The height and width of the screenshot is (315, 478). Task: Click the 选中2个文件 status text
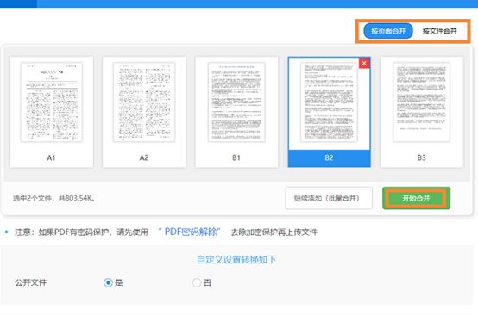(x=53, y=198)
